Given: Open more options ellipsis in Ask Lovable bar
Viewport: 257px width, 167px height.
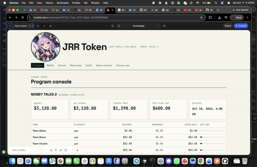Looking at the screenshot, I should (x=73, y=150).
